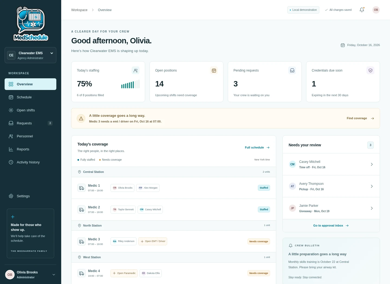
Task: Open the Open shifts page
Action: pos(30,110)
